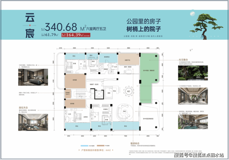Click the 餐厨味合 heading below the plan
This screenshot has width=229, height=160.
coord(135,143)
